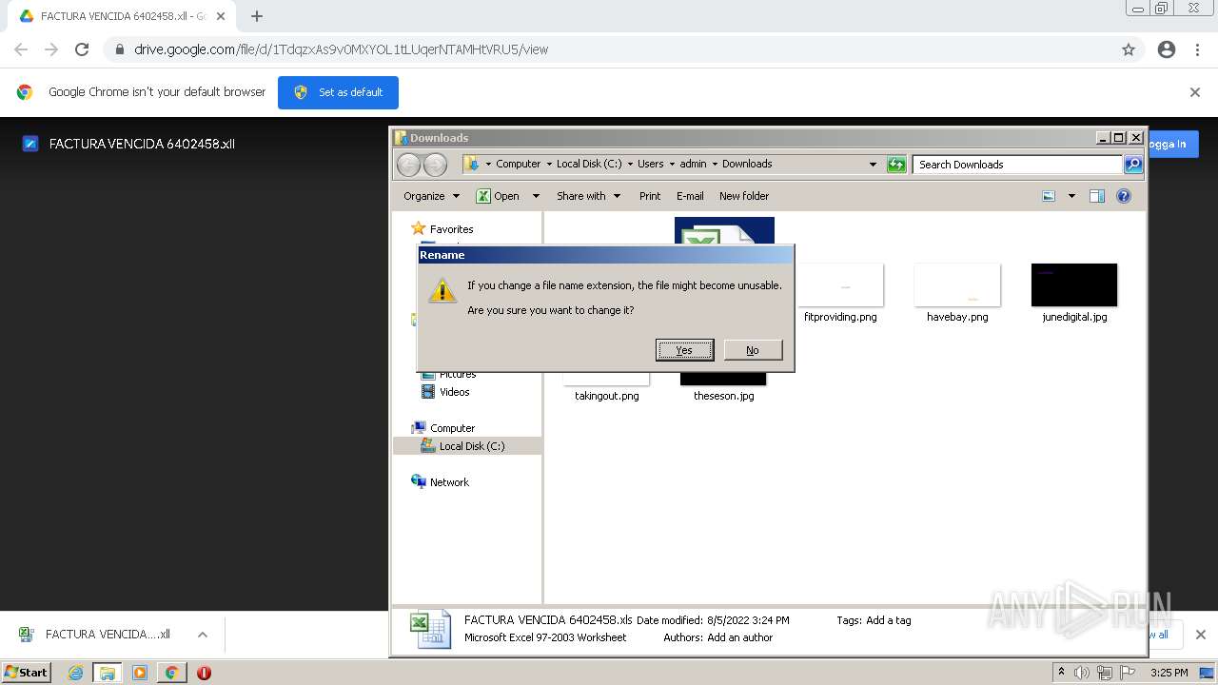The height and width of the screenshot is (685, 1218).
Task: Open Explorer help icon
Action: [1124, 196]
